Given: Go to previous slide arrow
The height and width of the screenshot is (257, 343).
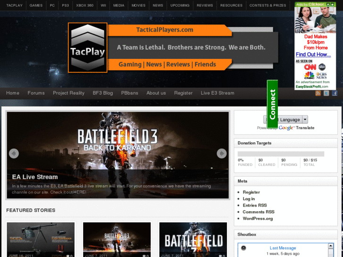Looking at the screenshot, I should point(14,154).
